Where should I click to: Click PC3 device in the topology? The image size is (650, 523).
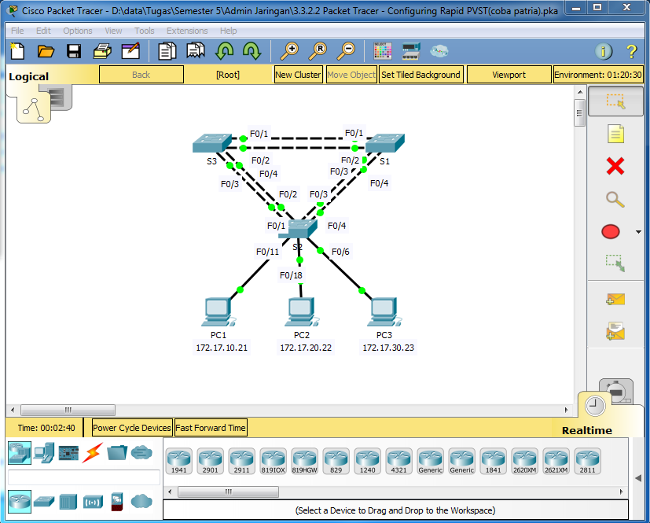click(384, 312)
